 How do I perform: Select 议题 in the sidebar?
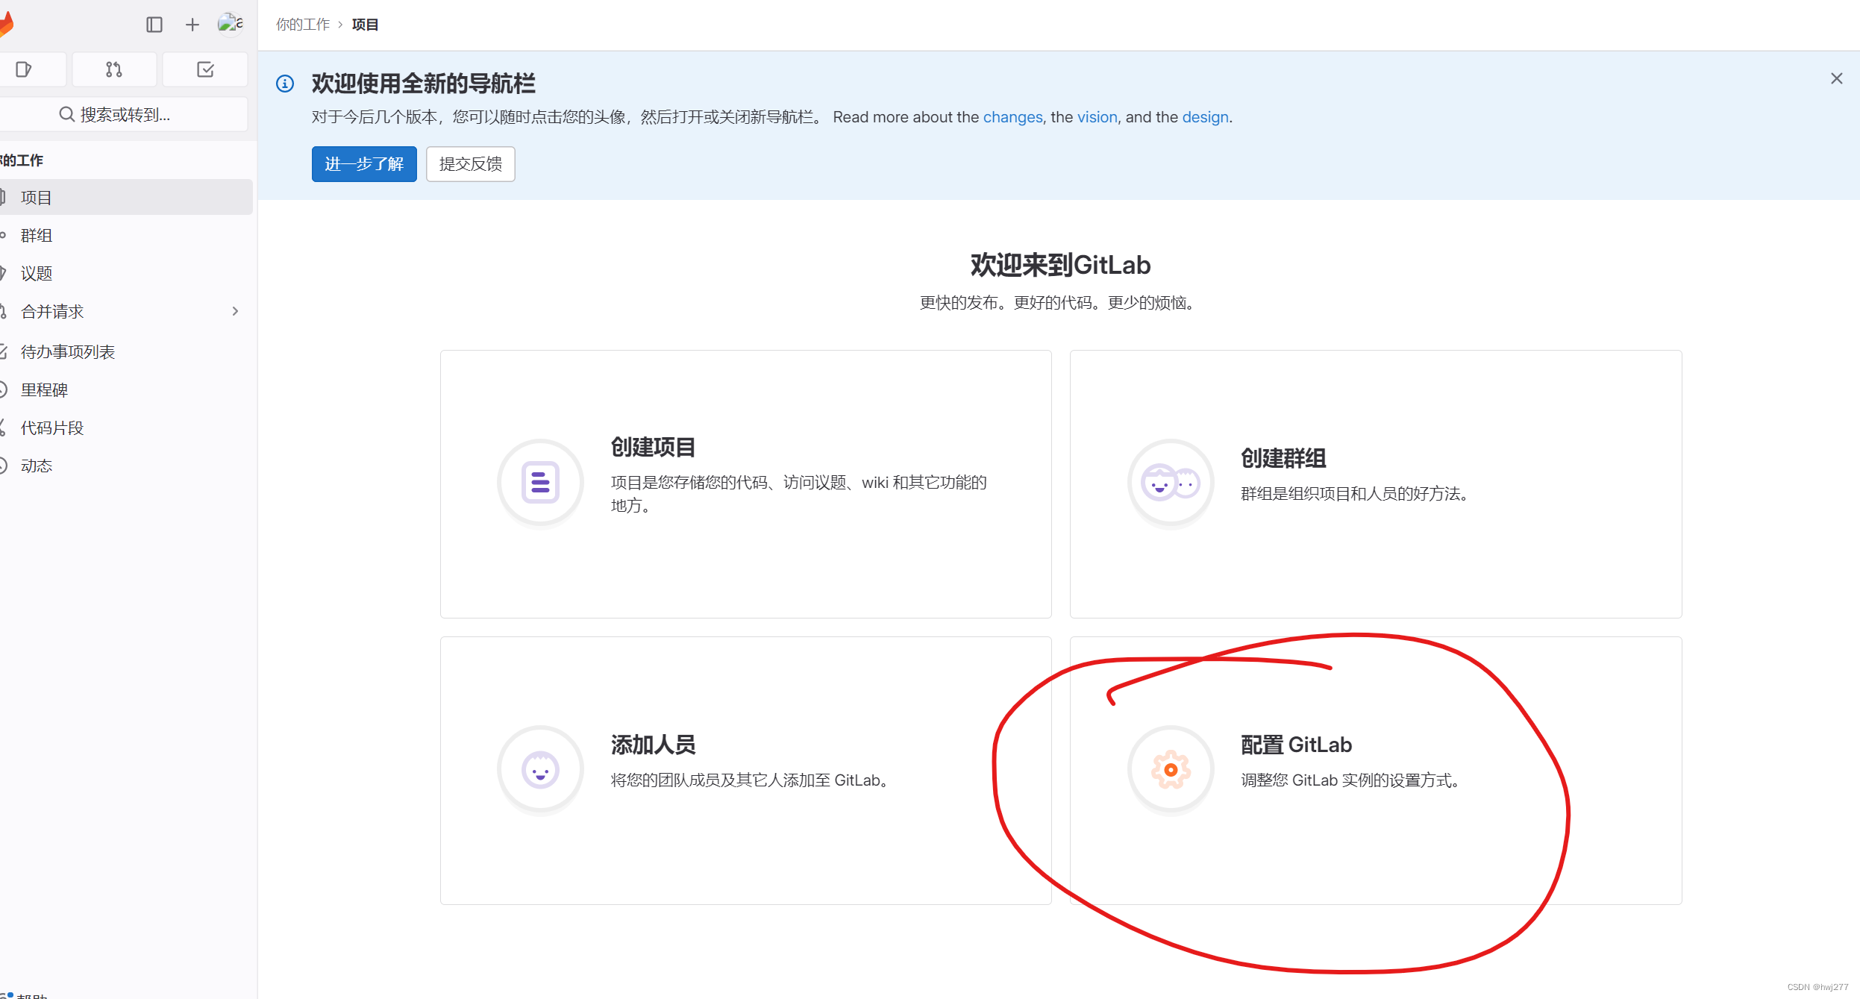tap(126, 273)
